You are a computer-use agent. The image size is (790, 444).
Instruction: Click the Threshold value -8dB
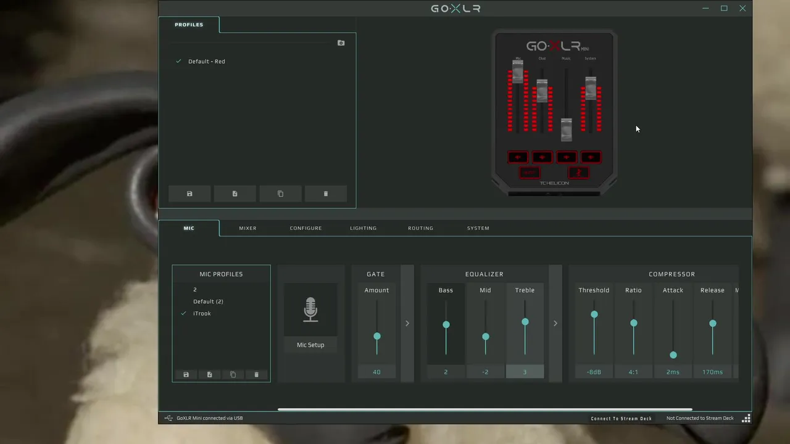point(594,372)
